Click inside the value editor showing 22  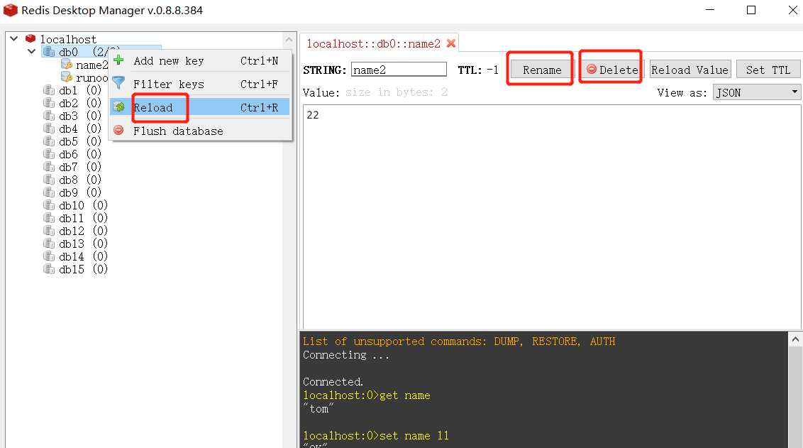point(552,217)
